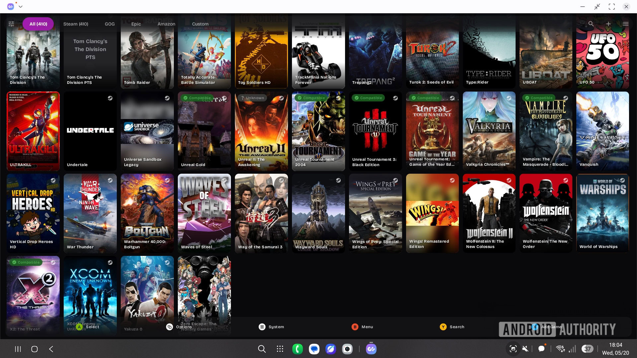
Task: Open Warhammer 40,000: Boltgun card
Action: [147, 213]
